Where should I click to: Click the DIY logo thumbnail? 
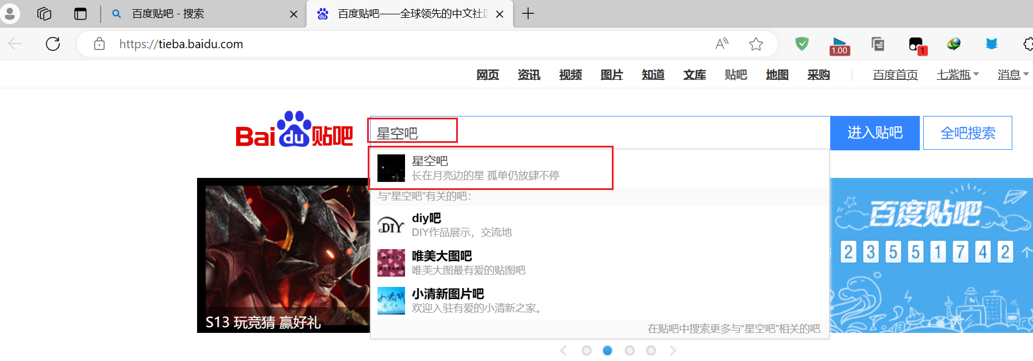coord(391,225)
